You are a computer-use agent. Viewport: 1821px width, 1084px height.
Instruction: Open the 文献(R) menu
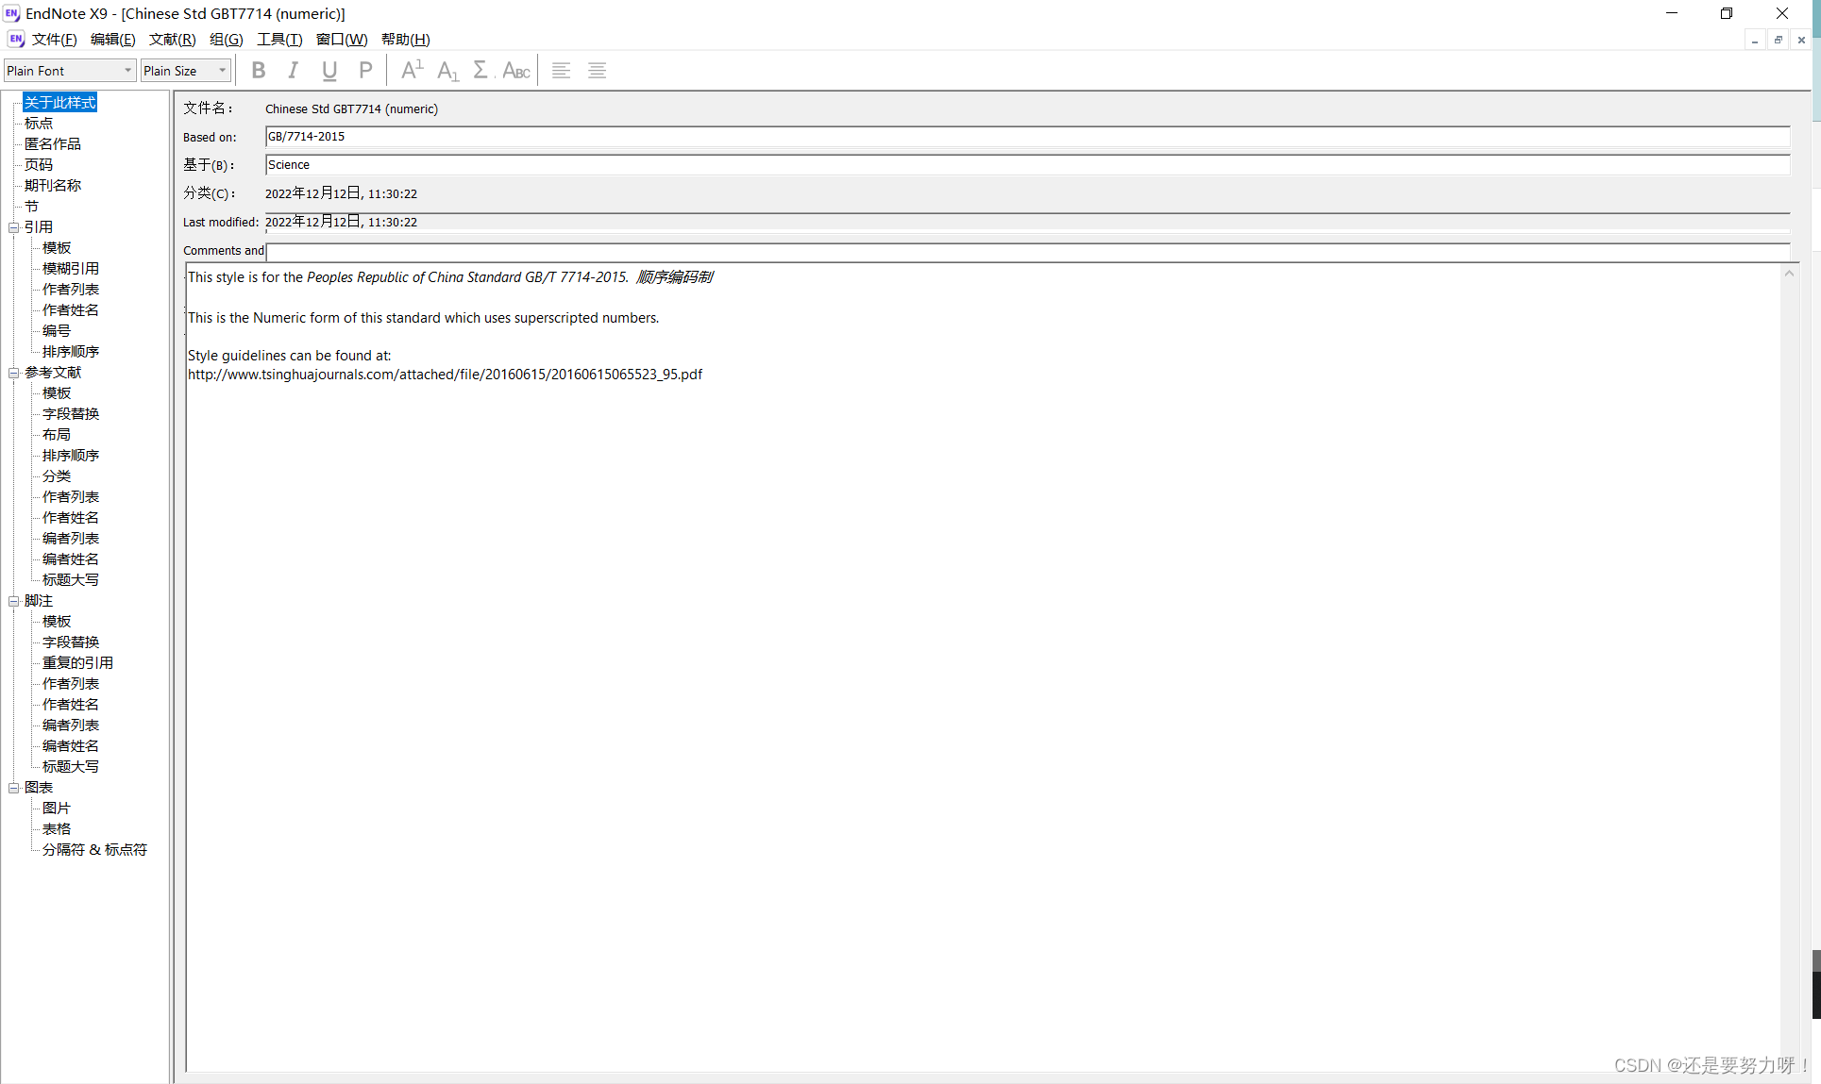point(172,39)
